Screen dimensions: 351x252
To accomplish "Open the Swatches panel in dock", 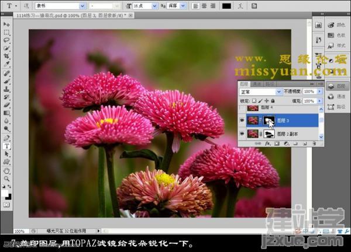I will pyautogui.click(x=336, y=35).
